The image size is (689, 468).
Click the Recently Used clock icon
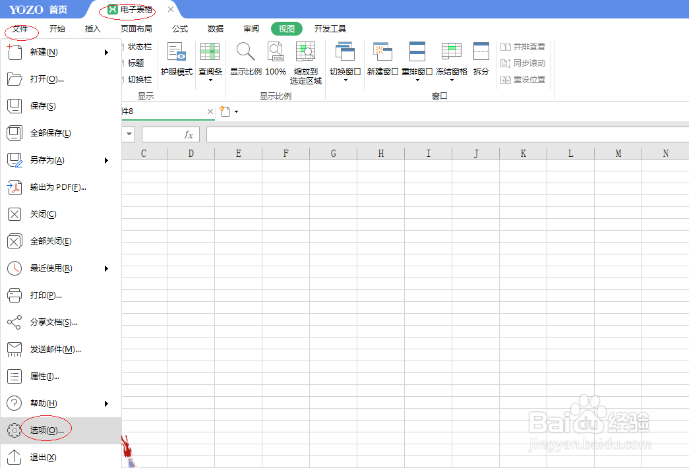(14, 268)
